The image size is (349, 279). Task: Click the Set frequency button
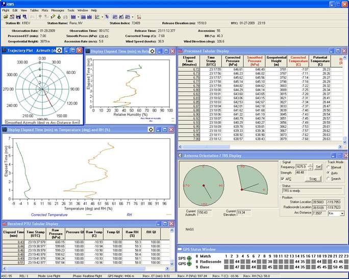pyautogui.click(x=318, y=167)
